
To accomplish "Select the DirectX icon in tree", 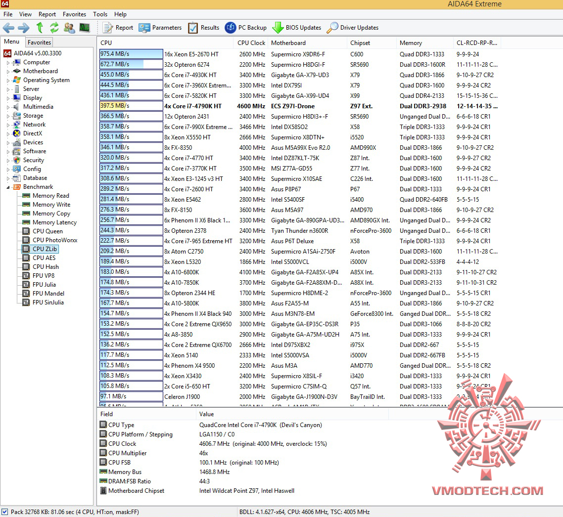I will (16, 133).
